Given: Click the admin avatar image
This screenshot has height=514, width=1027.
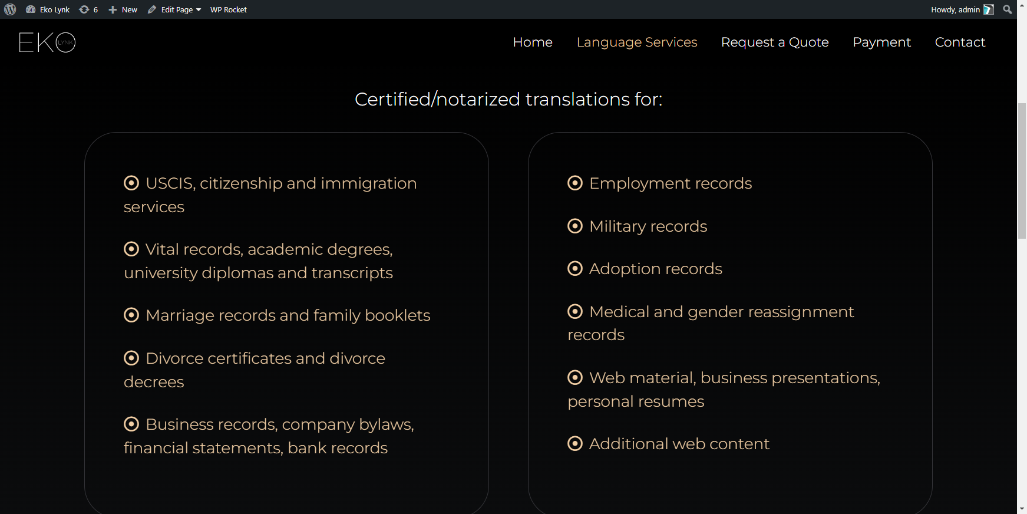Looking at the screenshot, I should tap(989, 9).
